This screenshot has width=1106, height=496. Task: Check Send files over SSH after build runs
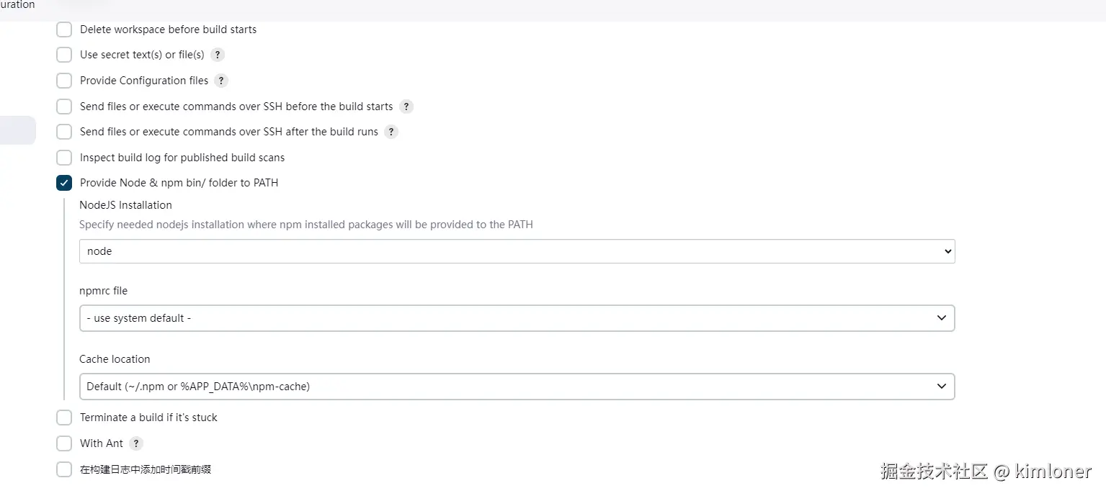pos(64,132)
